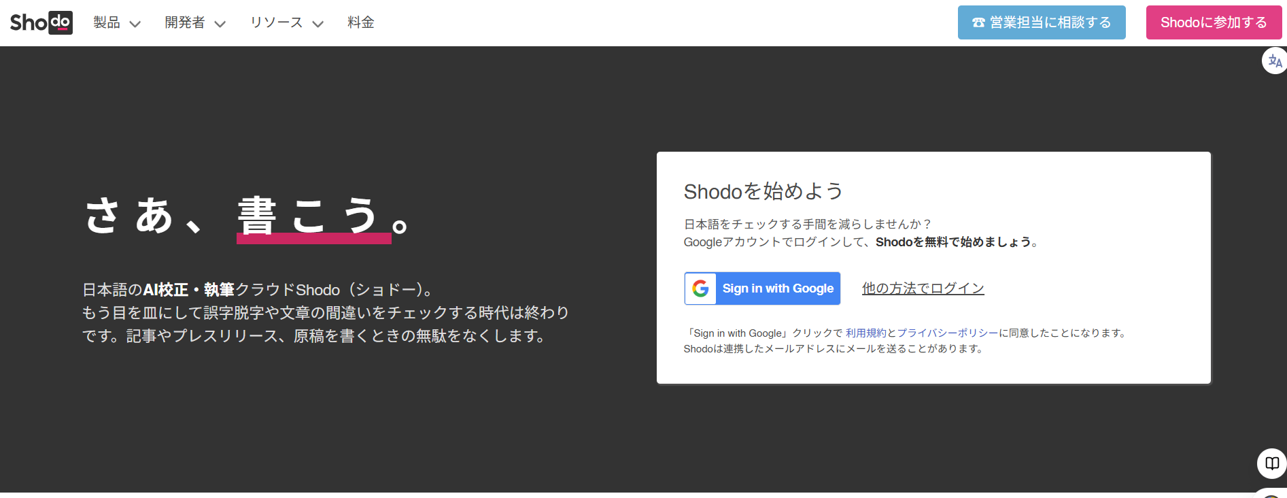1287x498 pixels.
Task: Open the プライバシーポリシー link
Action: point(947,333)
